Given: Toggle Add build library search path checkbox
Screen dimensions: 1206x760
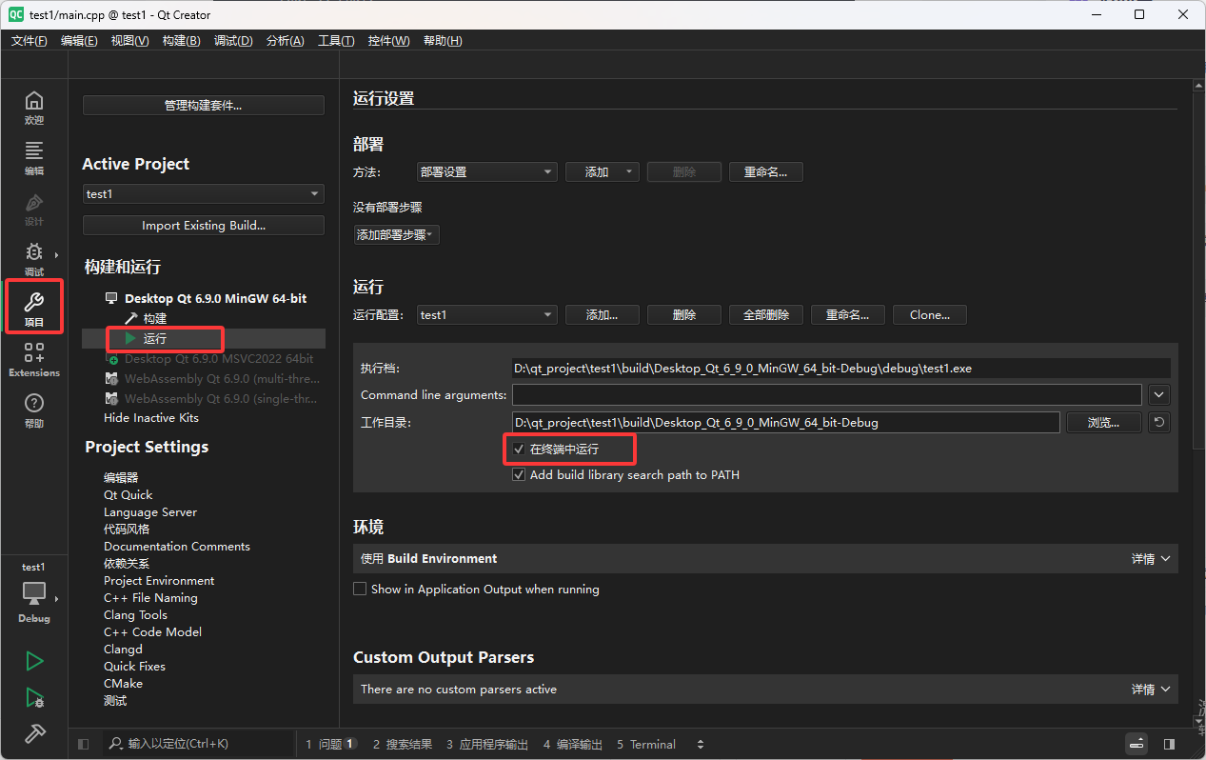Looking at the screenshot, I should click(x=519, y=474).
